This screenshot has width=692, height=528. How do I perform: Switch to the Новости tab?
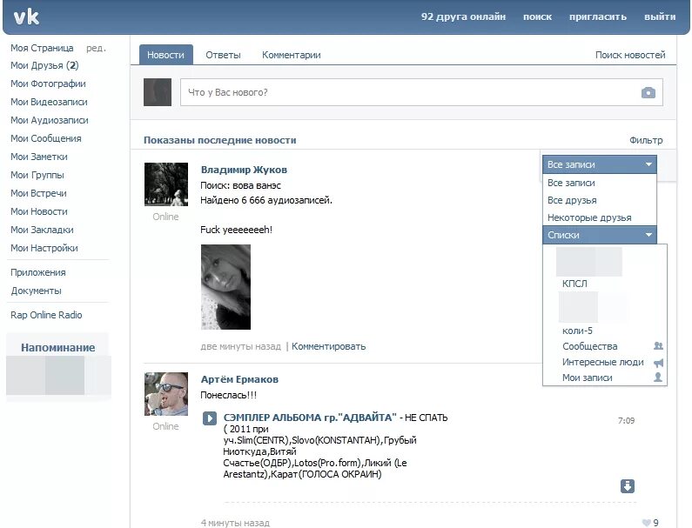click(x=166, y=55)
